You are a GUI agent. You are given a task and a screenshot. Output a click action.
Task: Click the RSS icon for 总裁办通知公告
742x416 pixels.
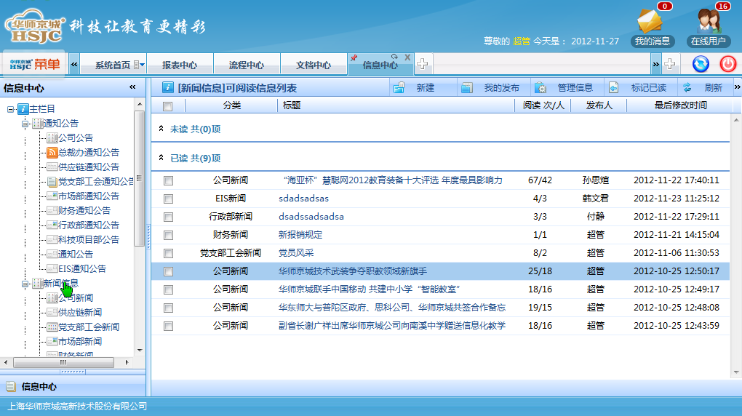pos(52,153)
